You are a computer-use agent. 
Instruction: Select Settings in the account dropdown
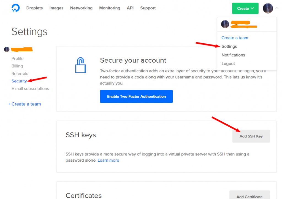pos(229,46)
